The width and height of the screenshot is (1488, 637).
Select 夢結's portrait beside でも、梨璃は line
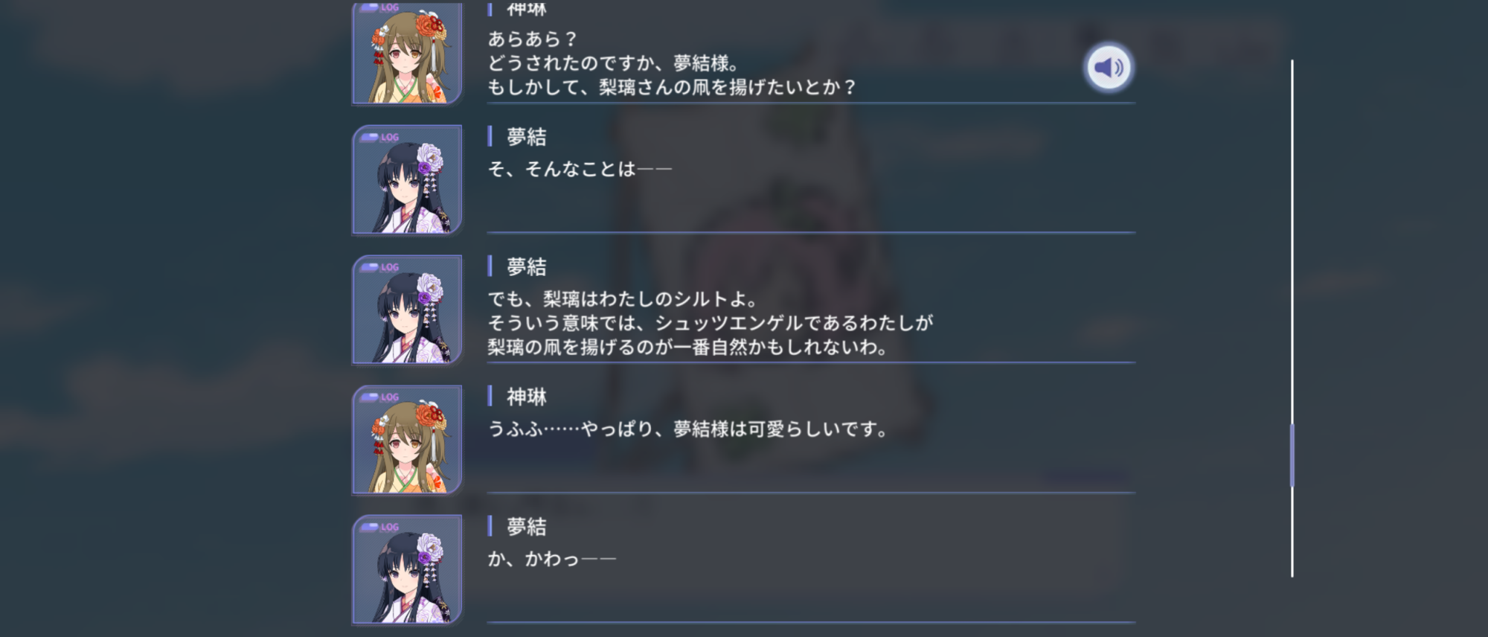click(x=407, y=310)
